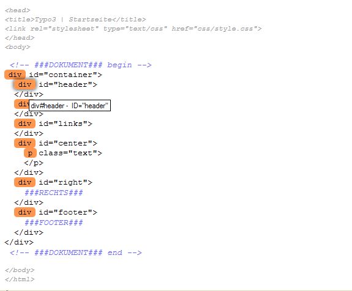Click the id="header" attribute text
This screenshot has width=352, height=291.
pyautogui.click(x=68, y=84)
